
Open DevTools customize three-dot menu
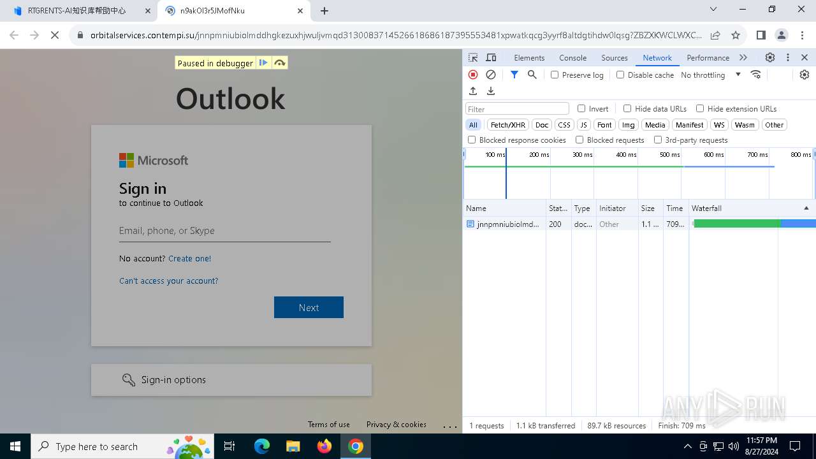coord(788,57)
